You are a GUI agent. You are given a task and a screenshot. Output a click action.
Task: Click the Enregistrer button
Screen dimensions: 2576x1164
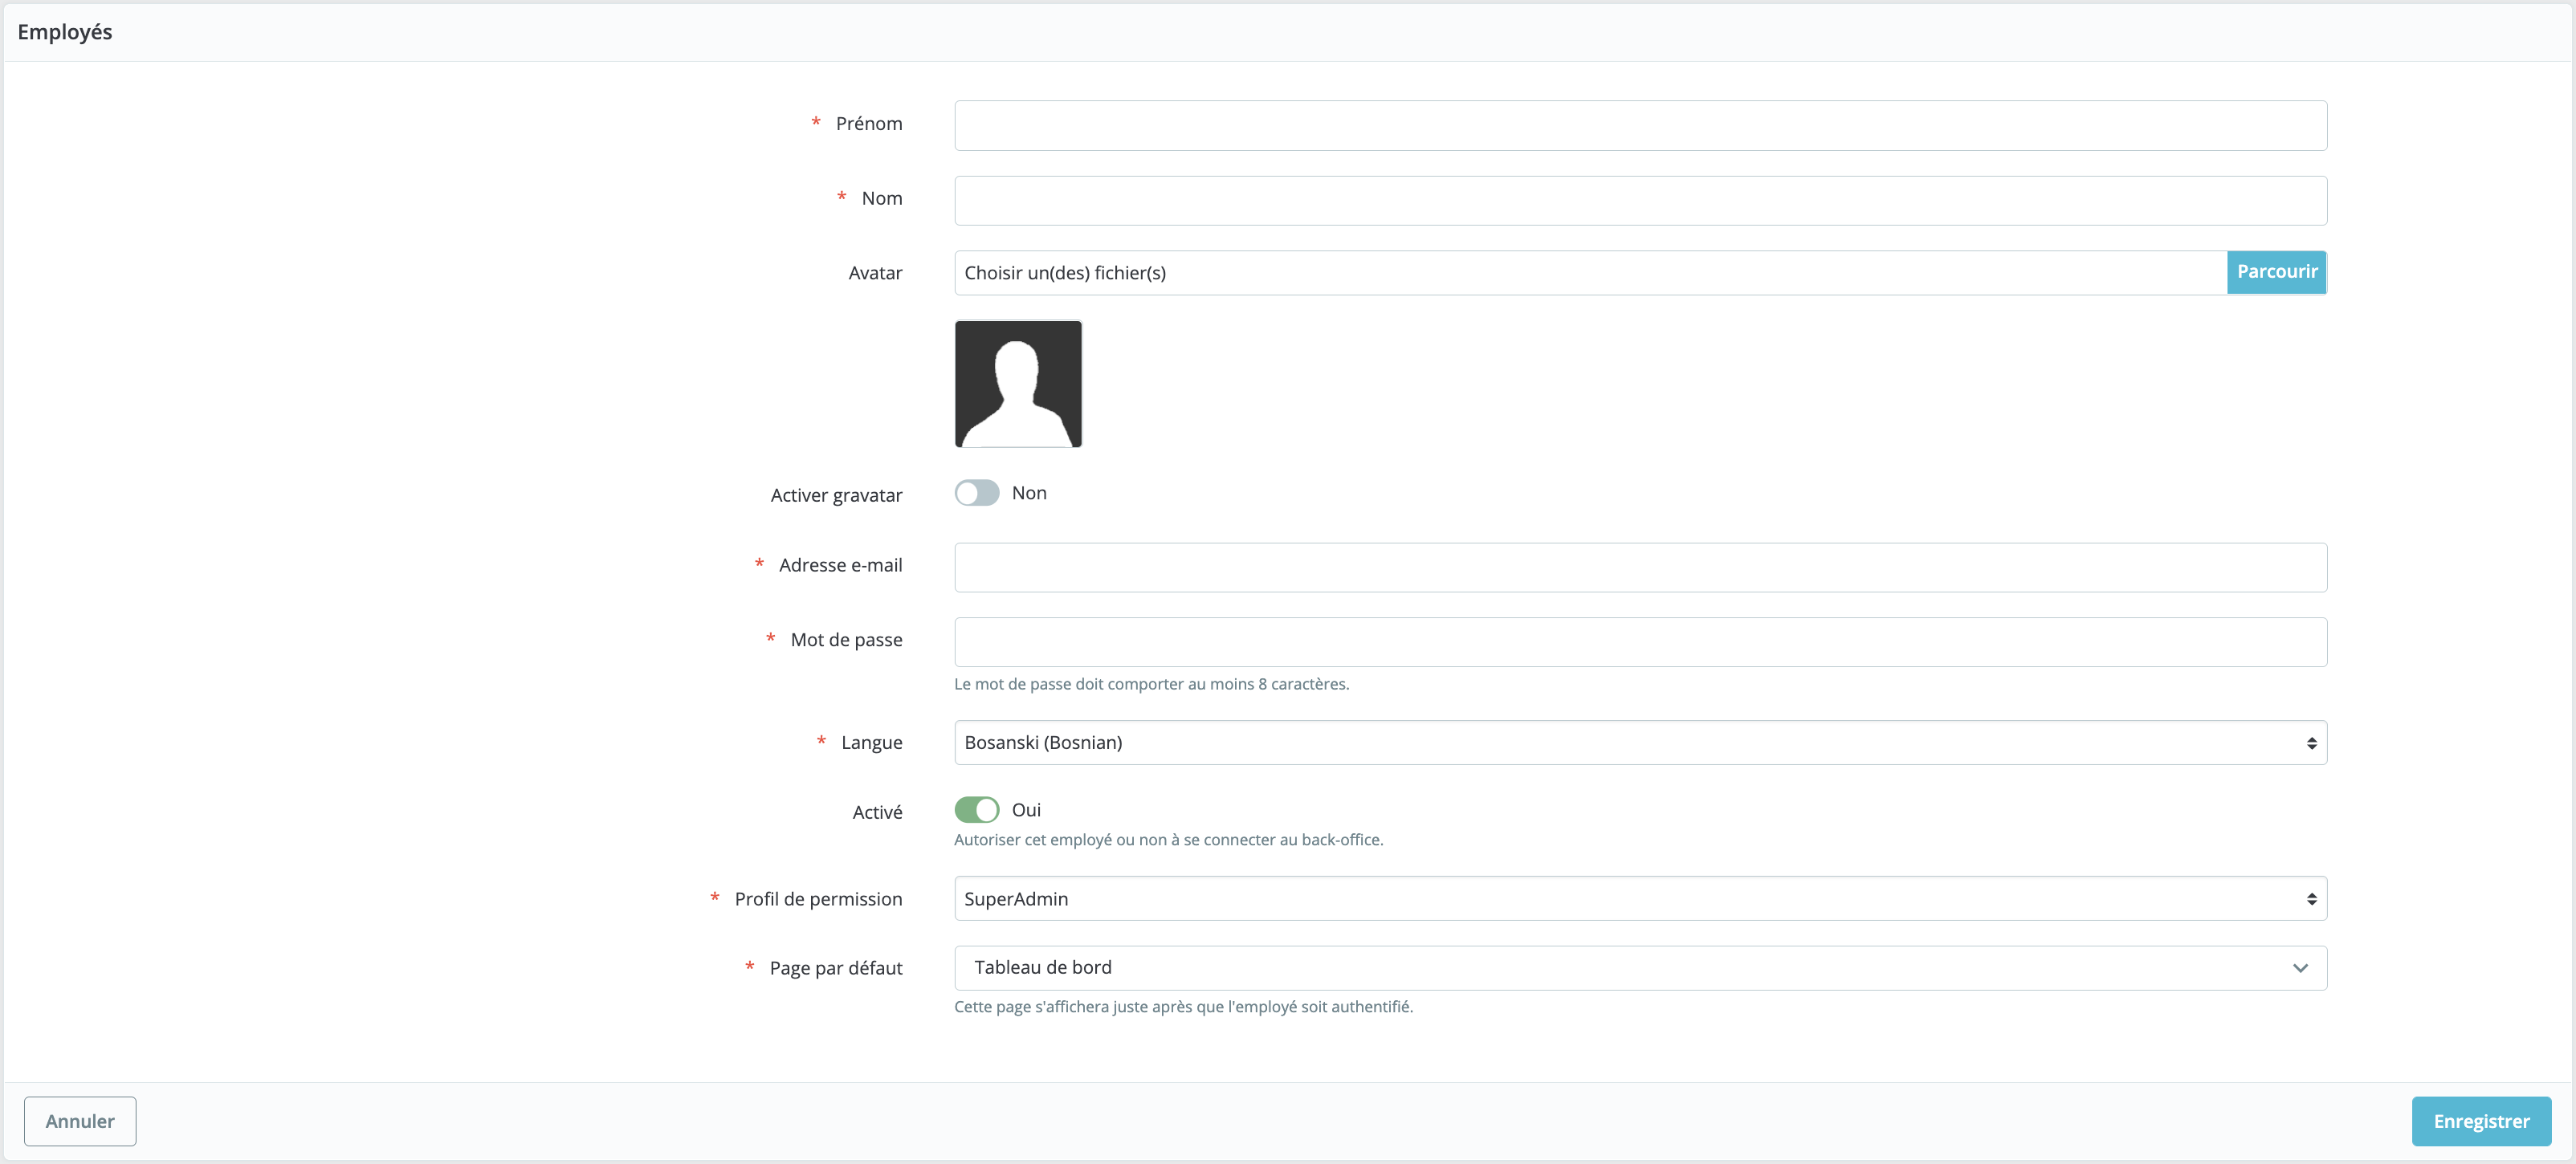coord(2481,1121)
